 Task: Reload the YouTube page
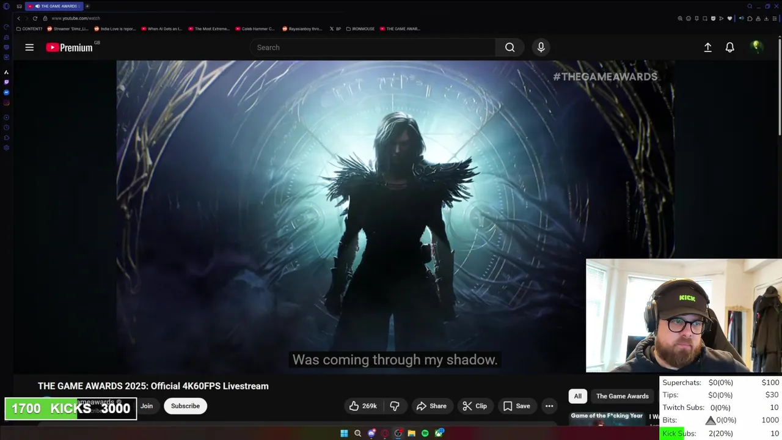tap(35, 18)
